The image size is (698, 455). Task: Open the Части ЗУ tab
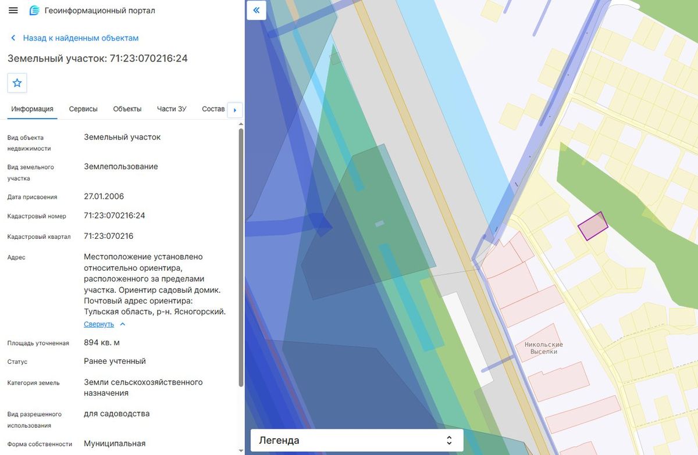[x=172, y=109]
